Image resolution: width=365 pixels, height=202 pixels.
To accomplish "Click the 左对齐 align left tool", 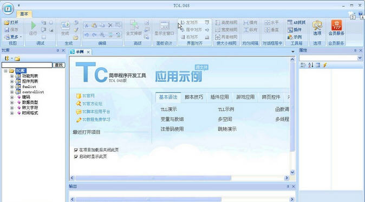I will pos(190,22).
